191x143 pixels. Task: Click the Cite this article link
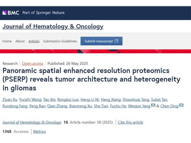click(x=131, y=122)
